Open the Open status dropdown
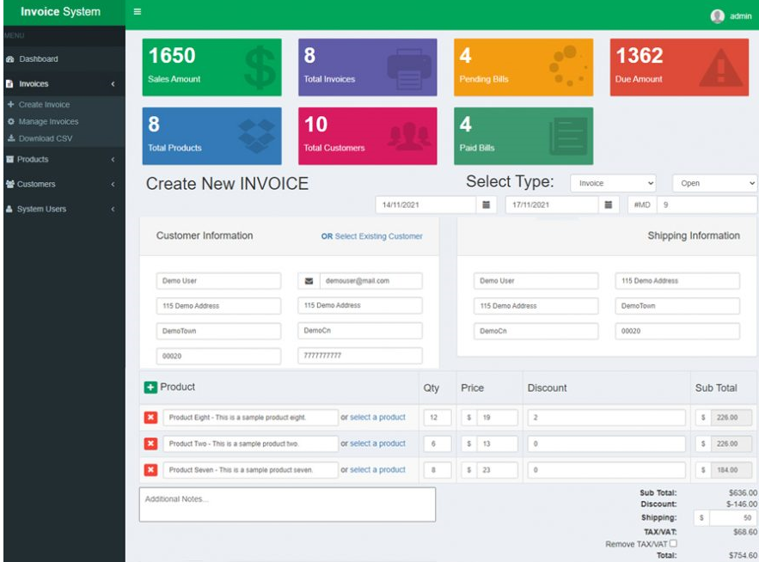The image size is (759, 562). pyautogui.click(x=715, y=183)
